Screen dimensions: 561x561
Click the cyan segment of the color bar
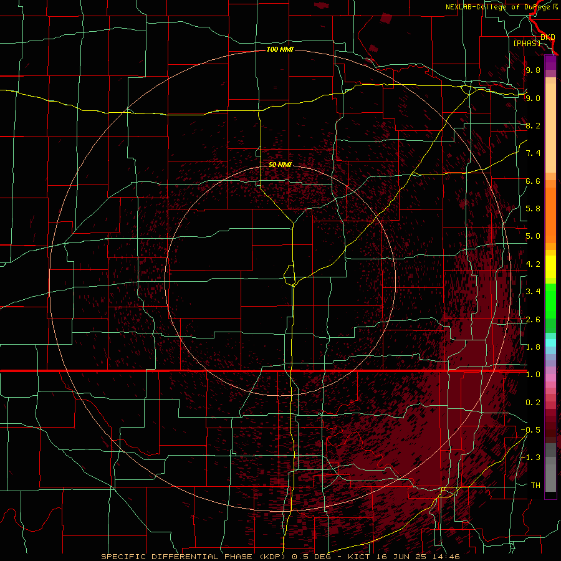coord(550,343)
